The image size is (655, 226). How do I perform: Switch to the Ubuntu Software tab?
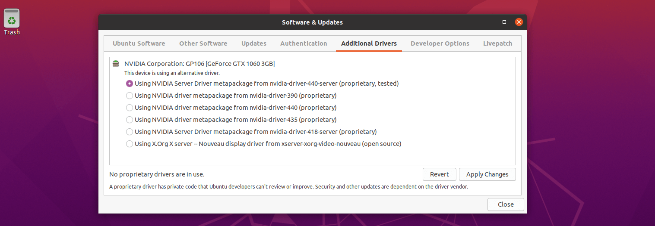[139, 43]
